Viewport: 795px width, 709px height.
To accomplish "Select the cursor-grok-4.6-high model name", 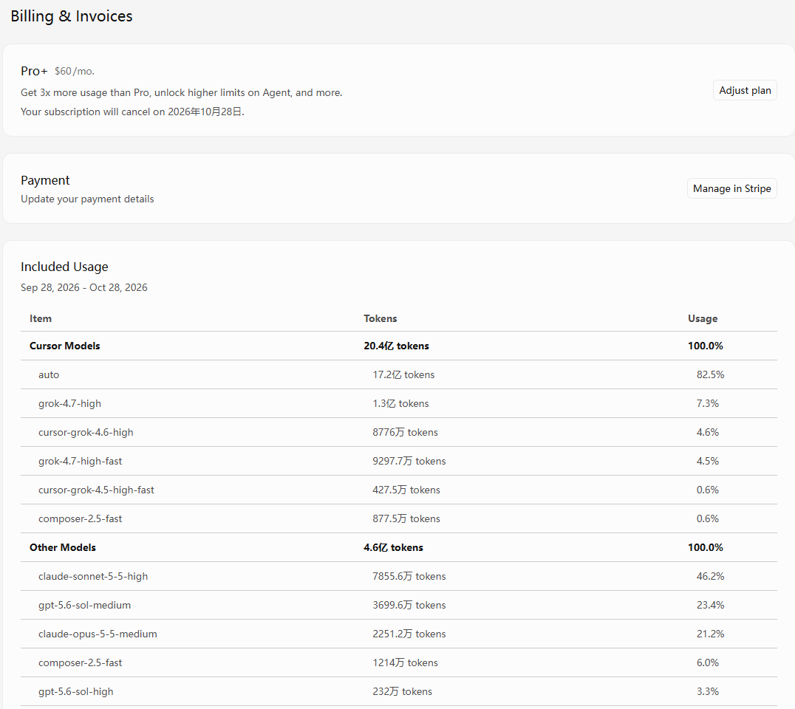I will point(86,432).
